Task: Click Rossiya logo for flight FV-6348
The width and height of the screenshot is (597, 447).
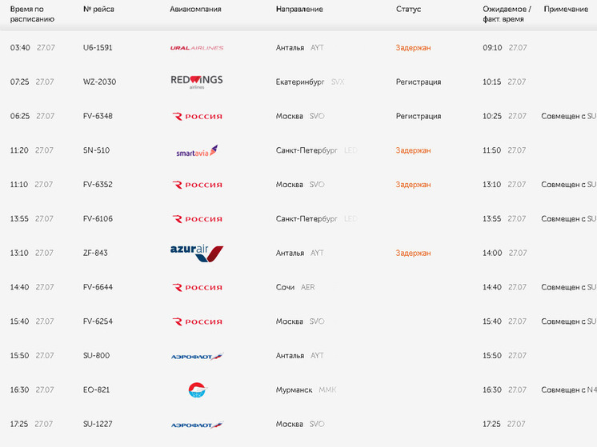Action: click(x=197, y=117)
